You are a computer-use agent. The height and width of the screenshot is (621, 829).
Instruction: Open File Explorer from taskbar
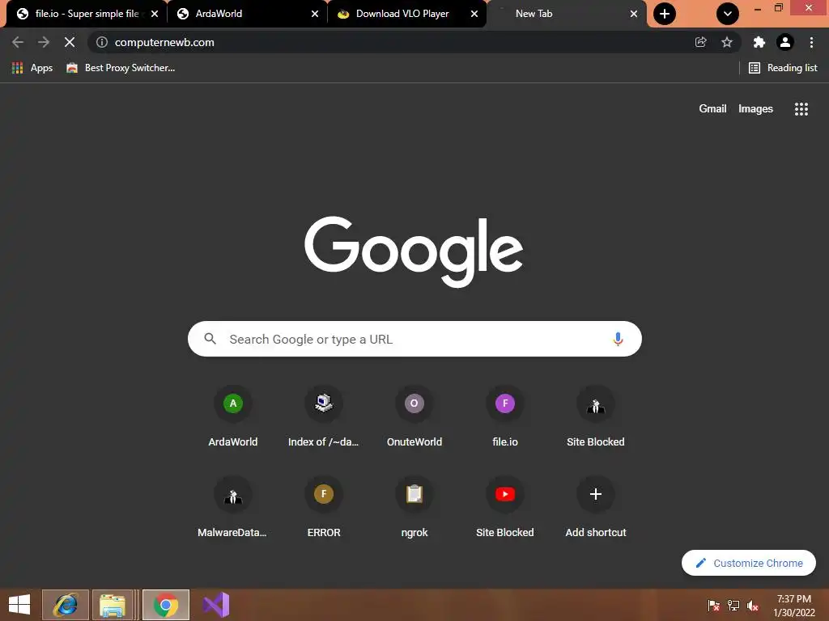[x=112, y=605]
